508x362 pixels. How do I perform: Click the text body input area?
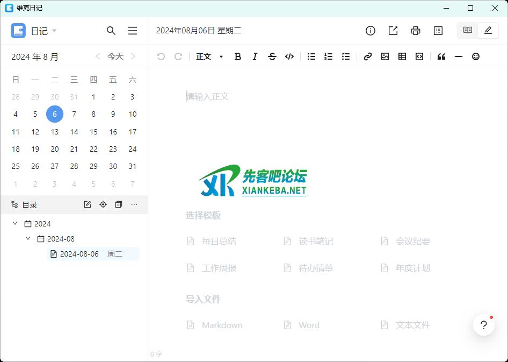322,97
